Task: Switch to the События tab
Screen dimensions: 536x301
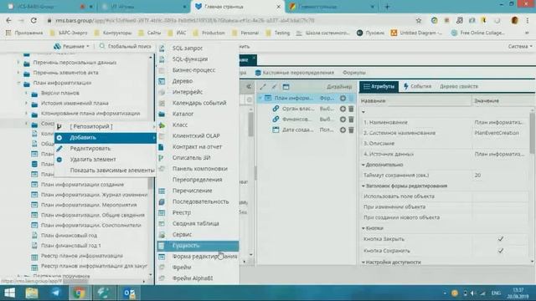Action: pos(417,87)
